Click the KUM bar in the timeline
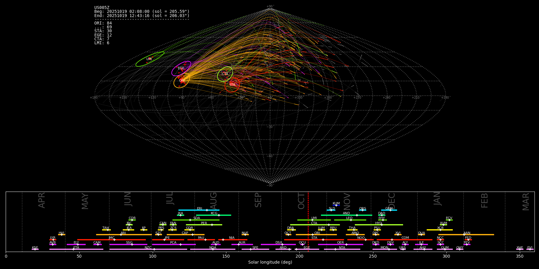Screen dimensions: 539x269 coord(336,205)
